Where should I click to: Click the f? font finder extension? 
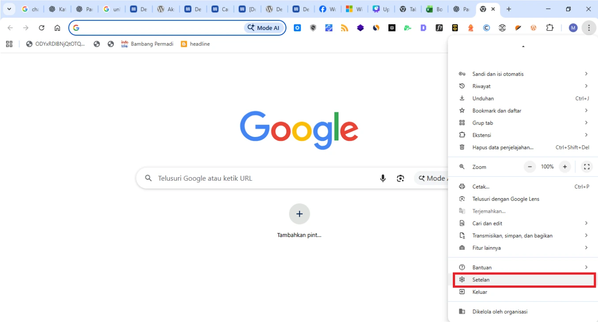pos(439,28)
